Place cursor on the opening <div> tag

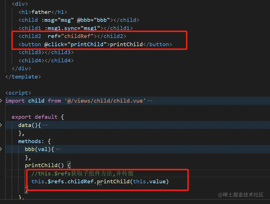[20, 4]
